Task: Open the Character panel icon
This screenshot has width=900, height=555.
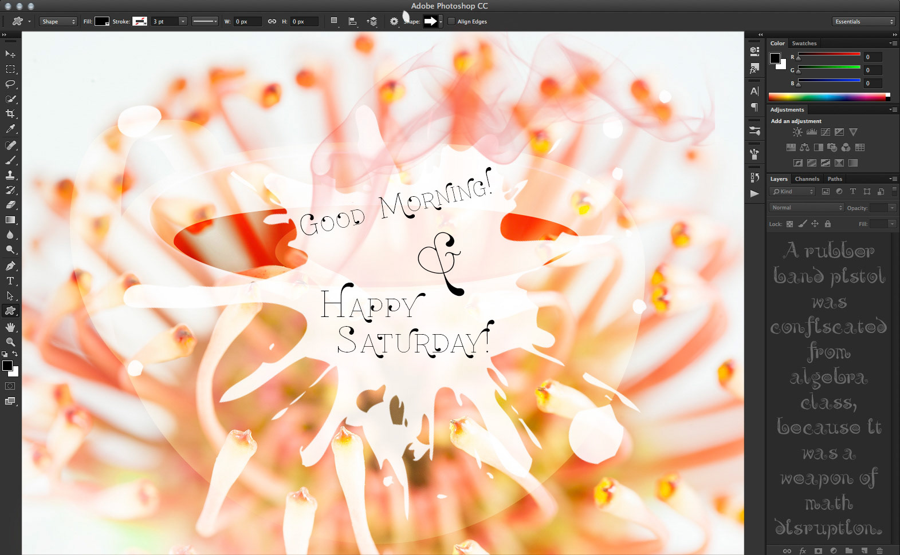Action: click(x=754, y=91)
